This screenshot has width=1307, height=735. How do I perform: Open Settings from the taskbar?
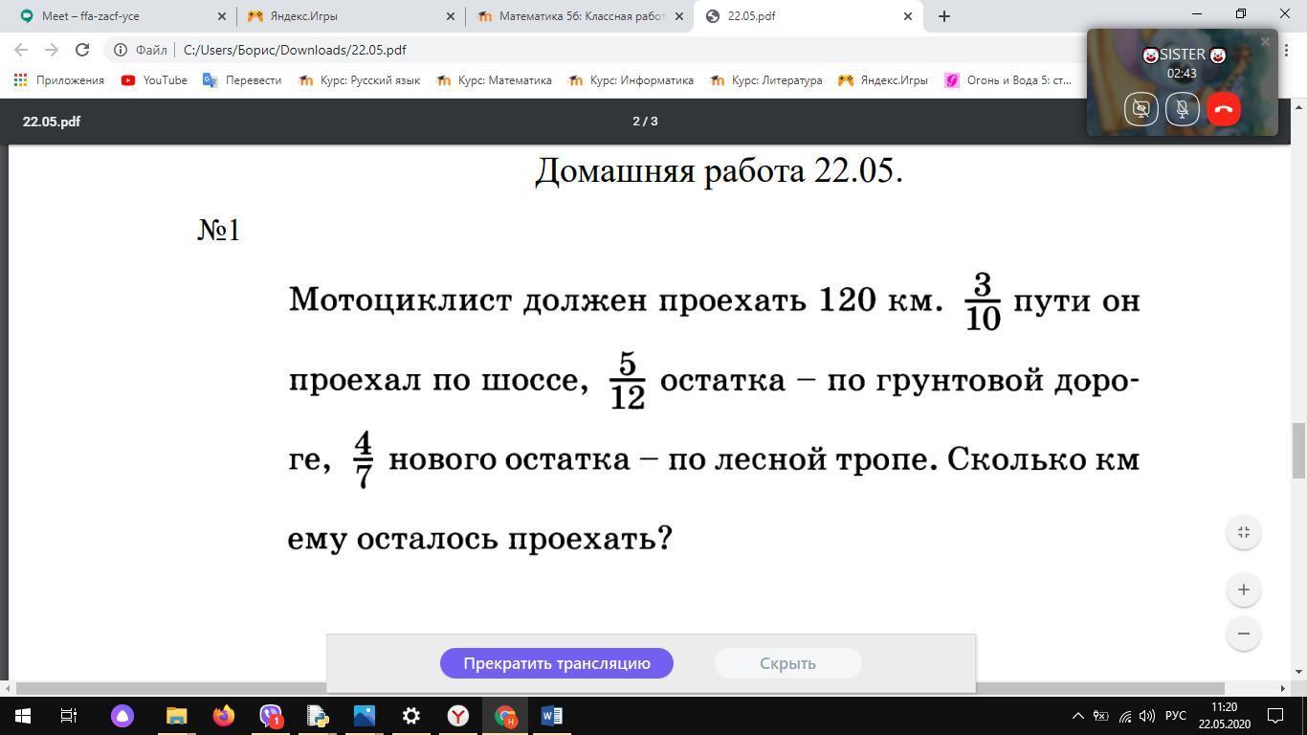(411, 716)
